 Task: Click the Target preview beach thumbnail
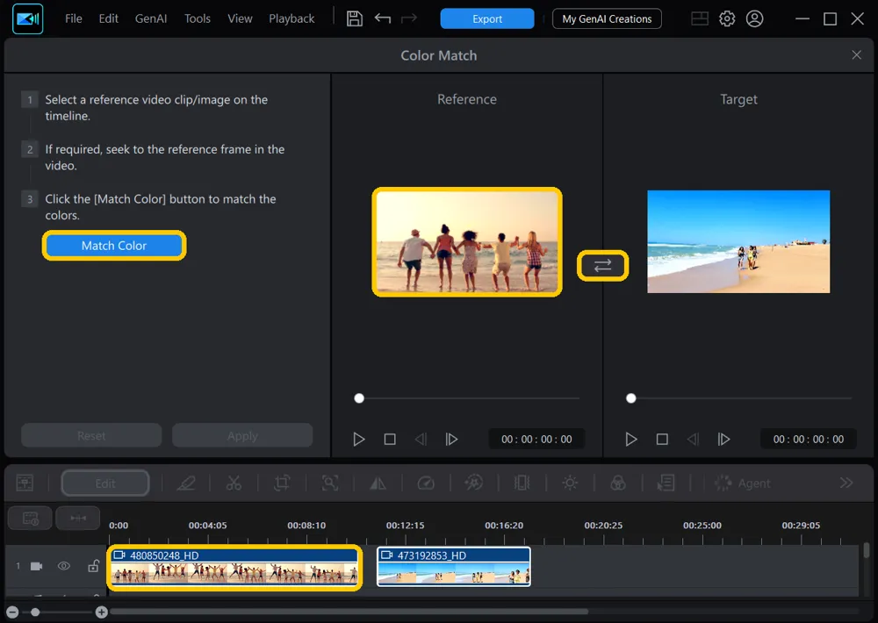click(738, 241)
